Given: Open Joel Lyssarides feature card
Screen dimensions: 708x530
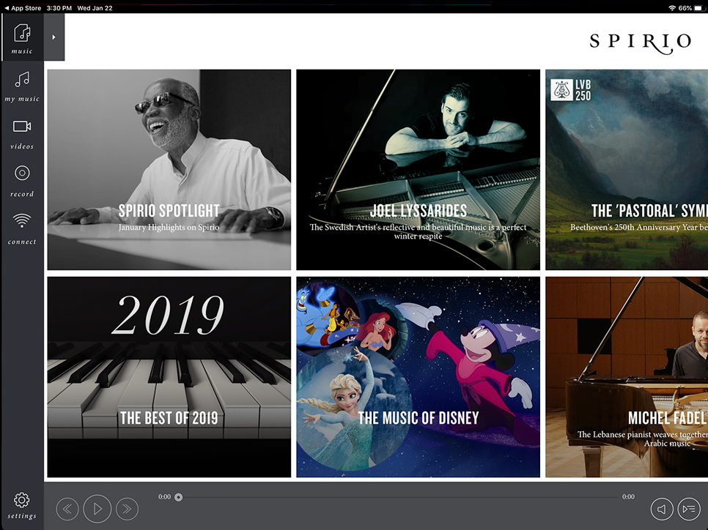Looking at the screenshot, I should (x=418, y=170).
